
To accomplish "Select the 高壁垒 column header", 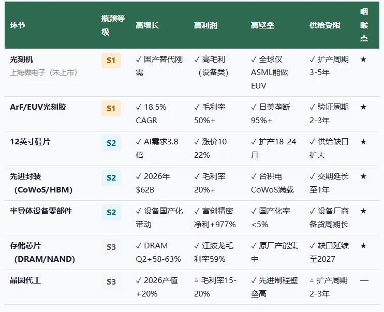I will click(262, 25).
